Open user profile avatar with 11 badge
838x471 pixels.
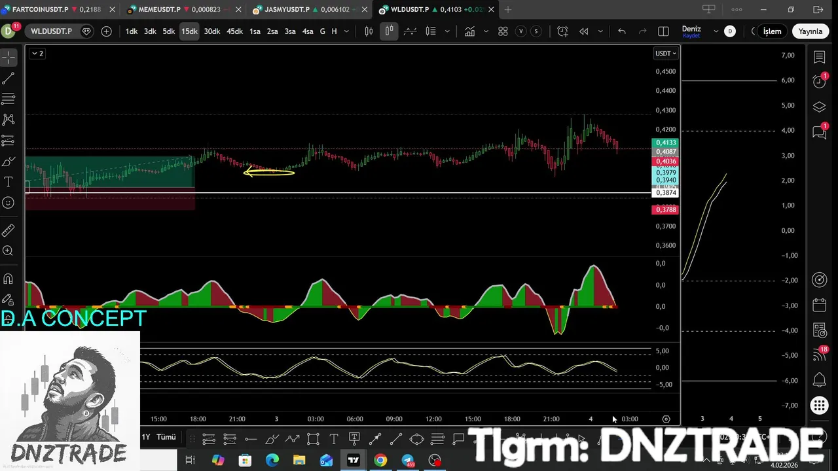pyautogui.click(x=9, y=30)
